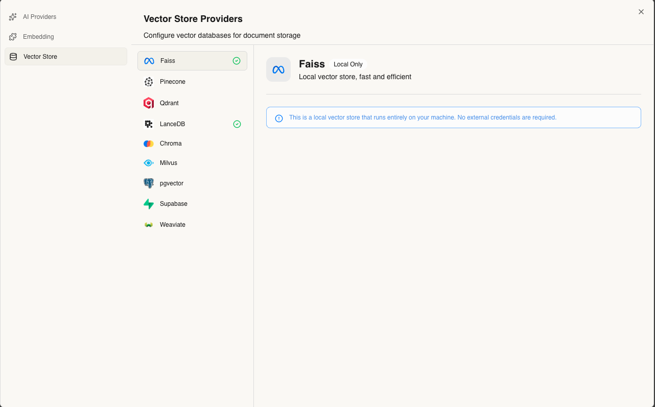Select Weaviate provider name
The width and height of the screenshot is (655, 407).
(x=173, y=225)
